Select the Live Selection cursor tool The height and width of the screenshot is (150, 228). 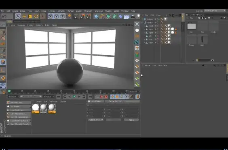click(18, 16)
